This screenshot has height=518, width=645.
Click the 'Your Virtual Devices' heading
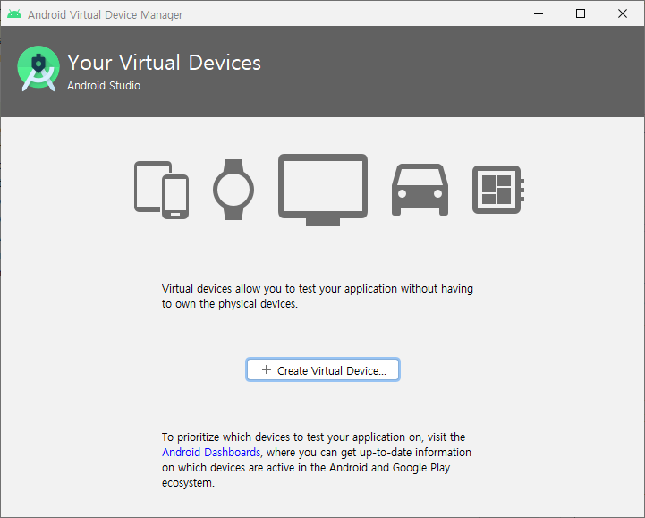[164, 63]
